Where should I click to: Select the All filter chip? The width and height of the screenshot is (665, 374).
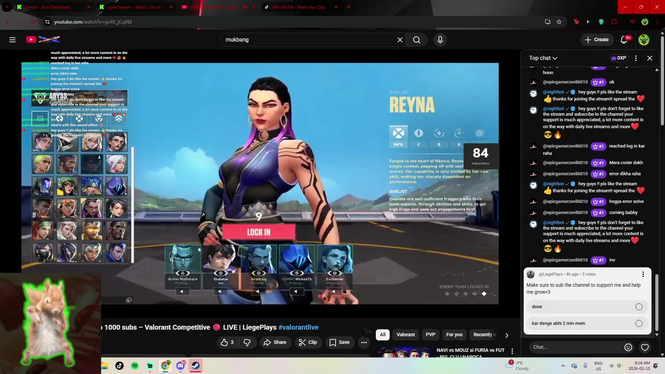pos(382,335)
